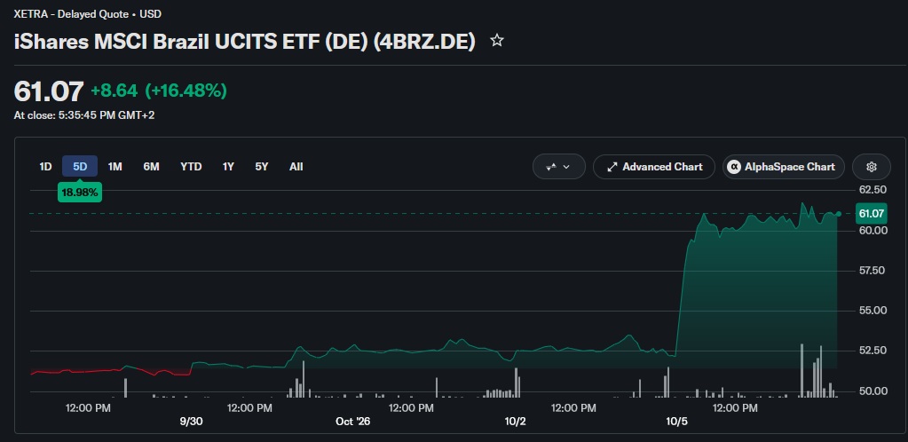This screenshot has height=442, width=908.
Task: Click the 52.50 price axis label
Action: click(872, 351)
